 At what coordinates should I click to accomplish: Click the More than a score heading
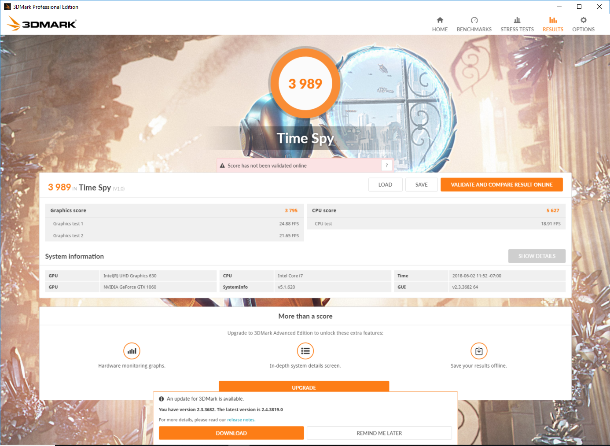click(x=305, y=316)
